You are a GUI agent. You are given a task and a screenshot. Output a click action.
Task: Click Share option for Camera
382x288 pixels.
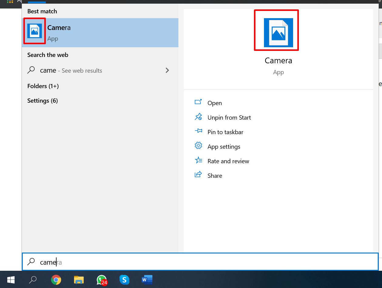pos(215,176)
